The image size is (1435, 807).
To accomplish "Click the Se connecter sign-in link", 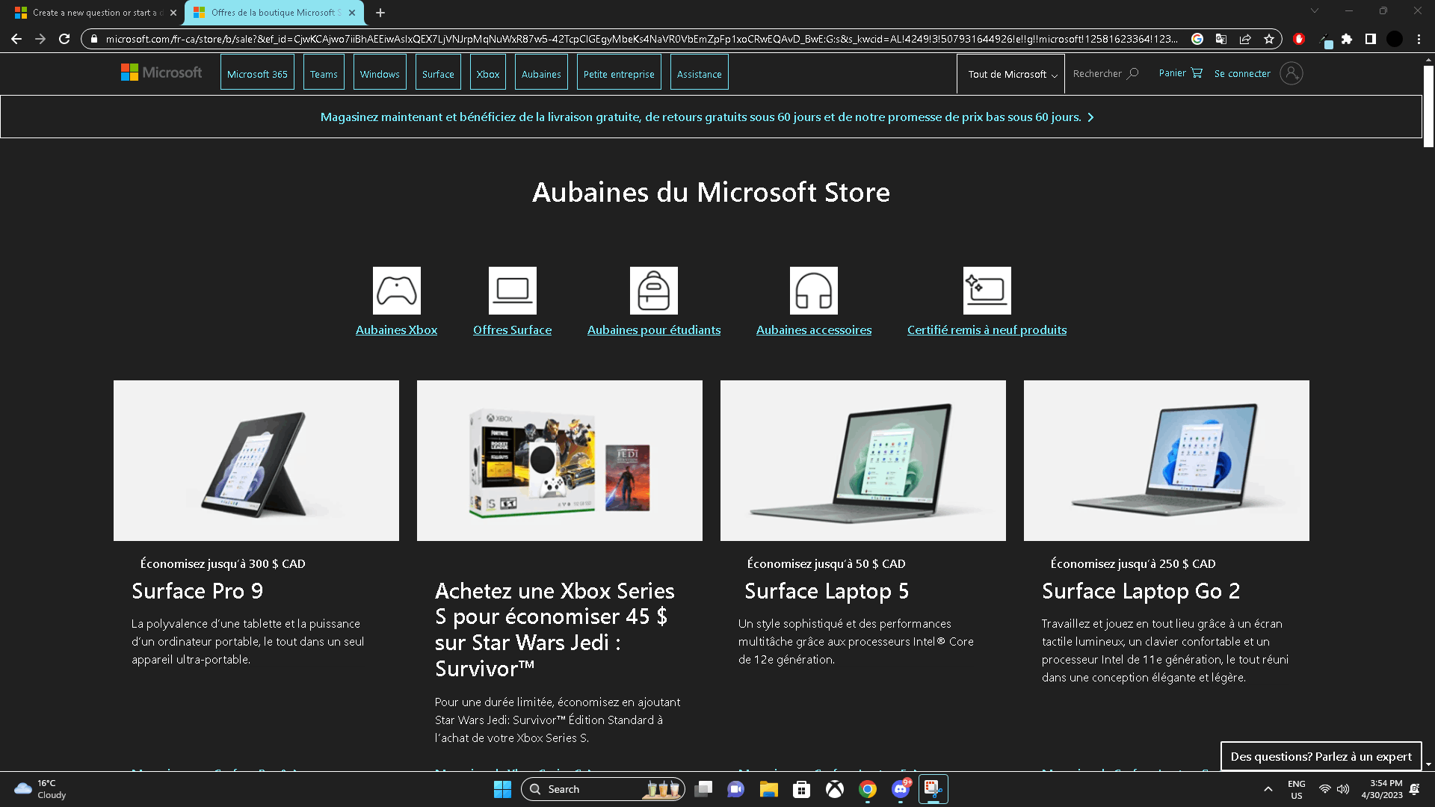I will pyautogui.click(x=1242, y=73).
